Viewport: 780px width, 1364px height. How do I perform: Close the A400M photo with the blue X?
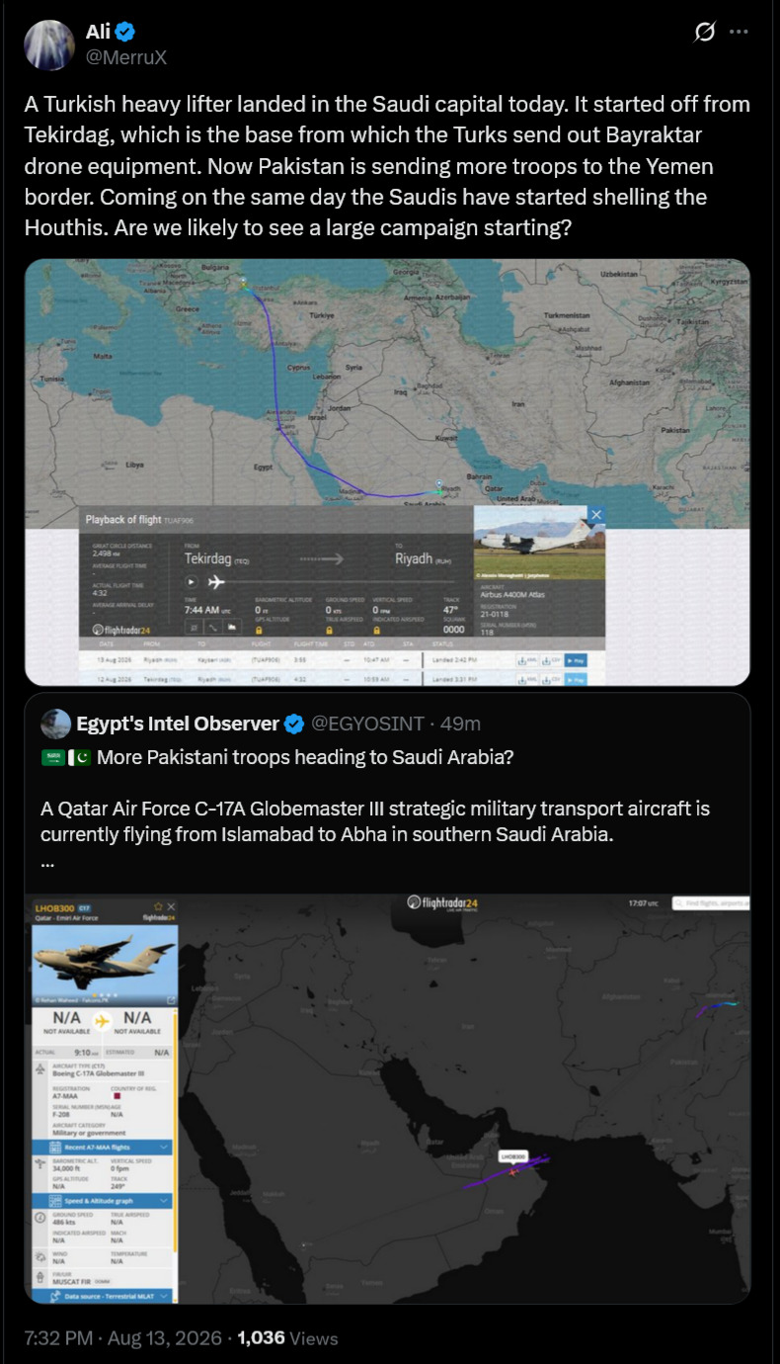[x=595, y=515]
